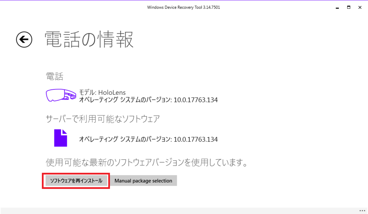Click the 使用可能な最新のソフトウェアバージョン message
This screenshot has height=214, width=368.
pyautogui.click(x=147, y=162)
